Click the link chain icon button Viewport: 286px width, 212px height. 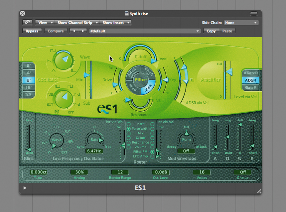pyautogui.click(x=27, y=22)
